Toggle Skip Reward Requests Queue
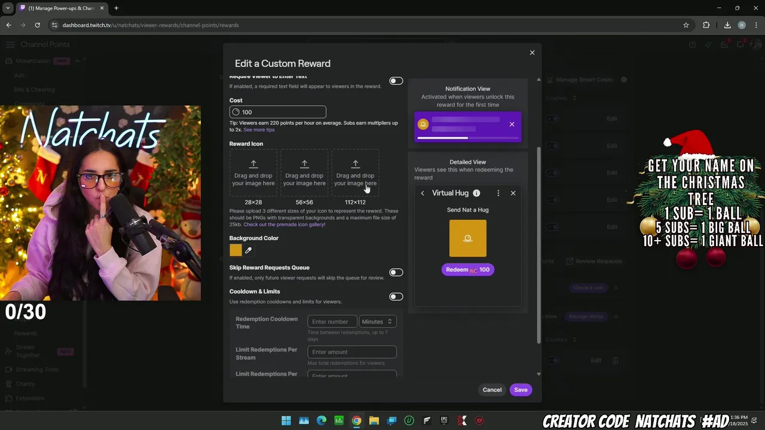Image resolution: width=765 pixels, height=430 pixels. pos(396,272)
